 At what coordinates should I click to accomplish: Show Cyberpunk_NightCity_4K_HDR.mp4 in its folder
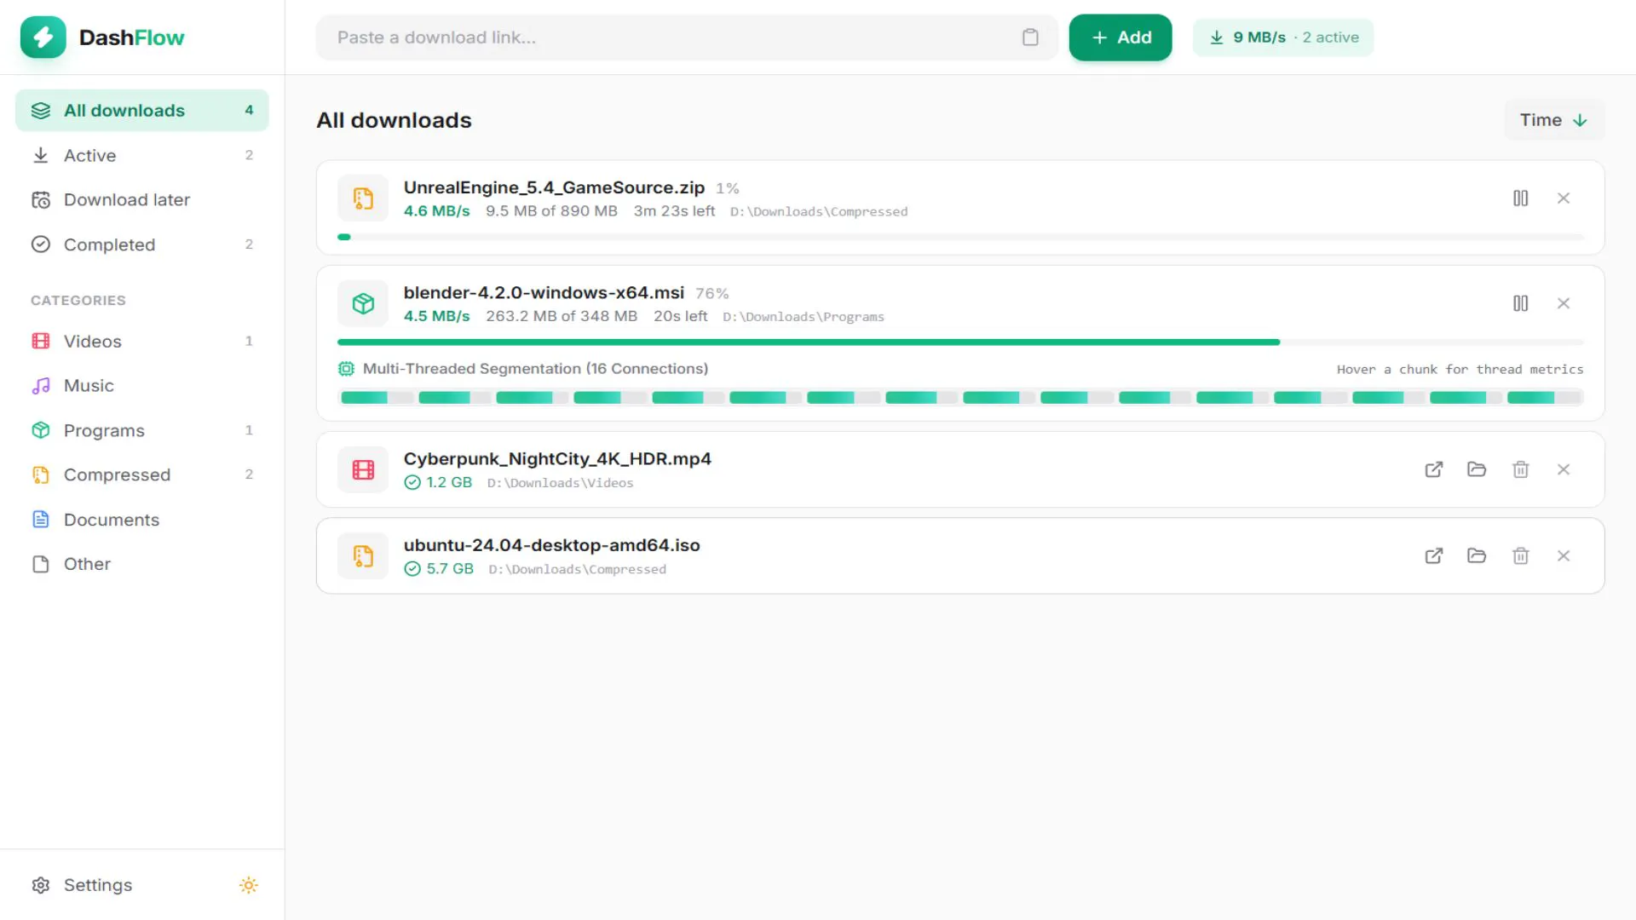[x=1477, y=469]
